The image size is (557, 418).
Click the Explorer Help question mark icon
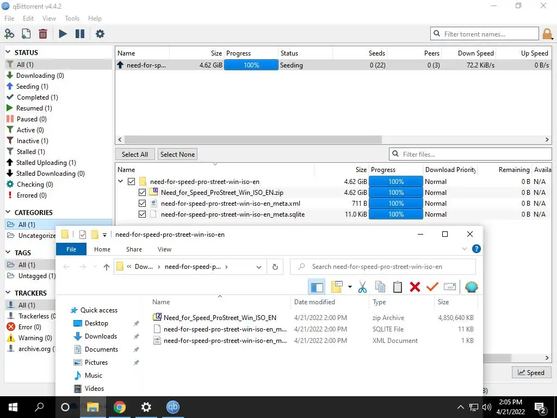coord(476,249)
